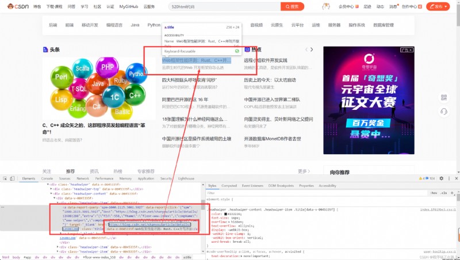The width and height of the screenshot is (460, 260).
Task: Open article 开源数据库MonetDB作者去世
Action: [x=272, y=139]
